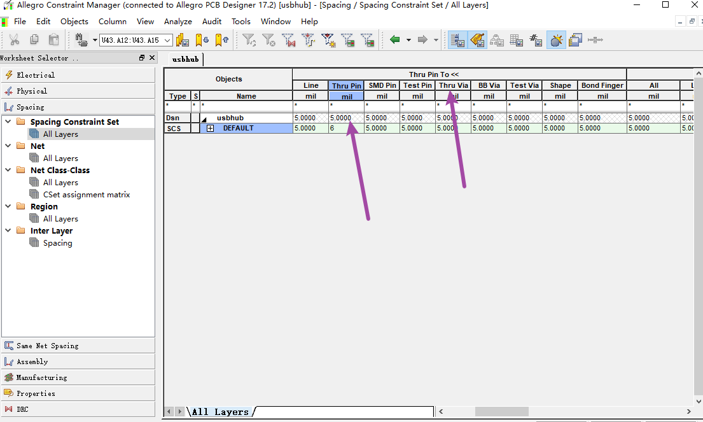Select Spacing under Inter Layer
The width and height of the screenshot is (703, 422).
pyautogui.click(x=57, y=243)
